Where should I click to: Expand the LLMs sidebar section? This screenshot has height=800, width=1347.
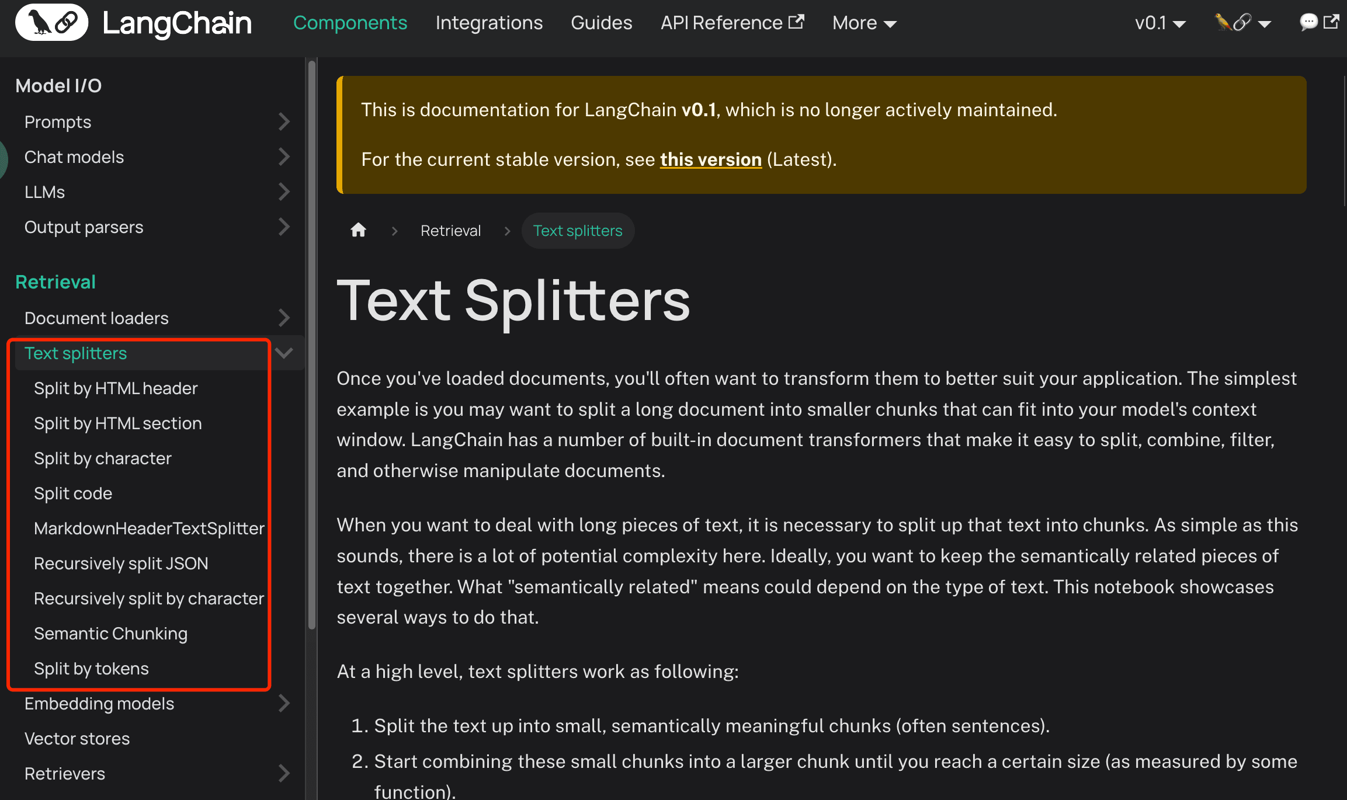click(284, 192)
